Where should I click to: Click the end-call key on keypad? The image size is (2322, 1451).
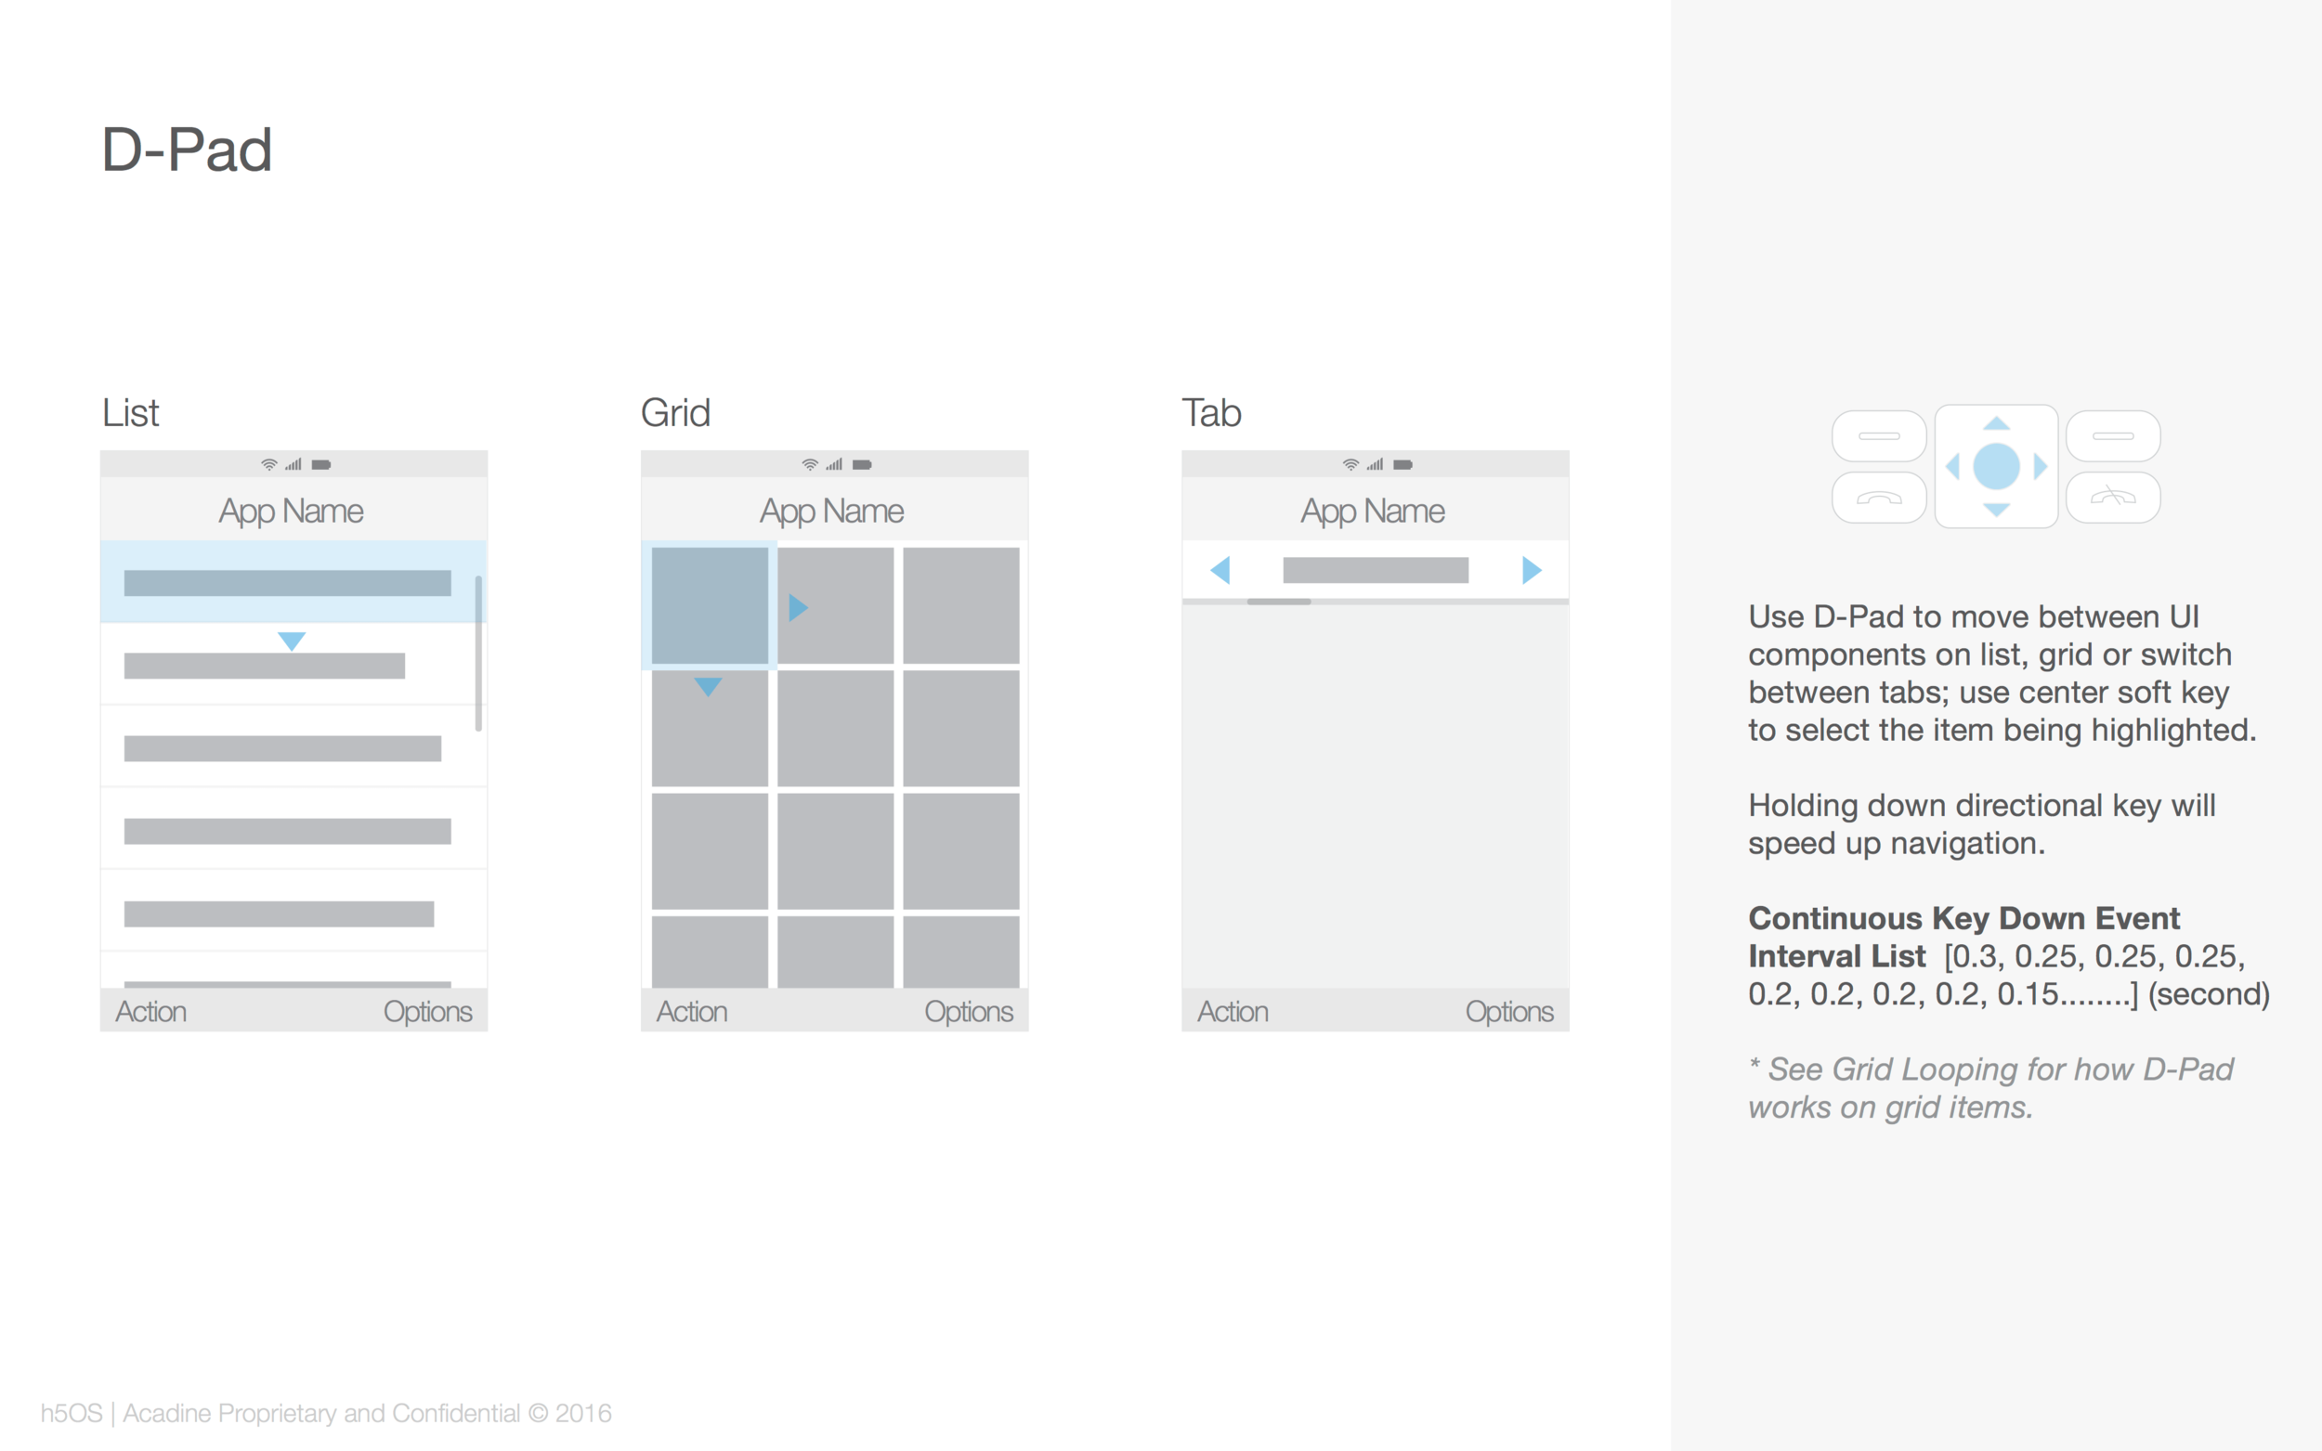(2113, 497)
